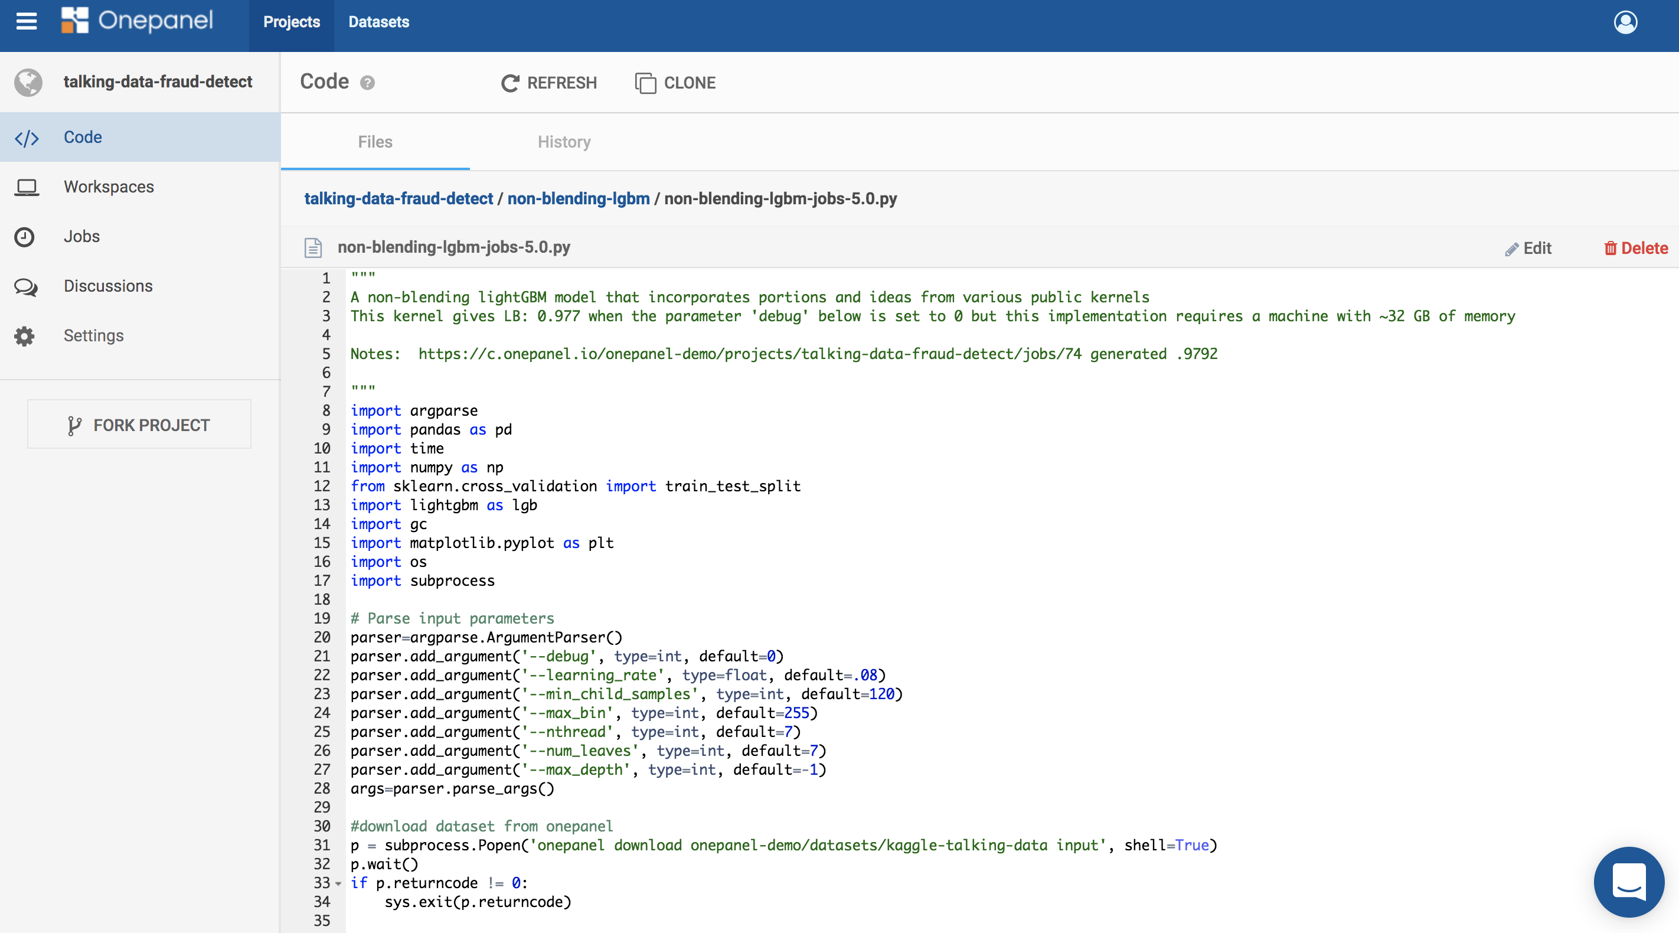1679x933 pixels.
Task: Click the project globe avatar icon
Action: coord(28,82)
